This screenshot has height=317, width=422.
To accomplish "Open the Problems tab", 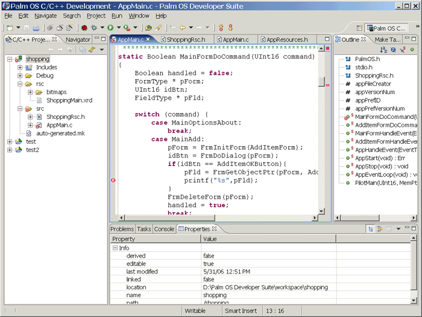I will (122, 229).
